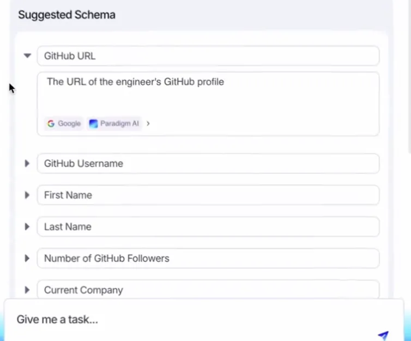The width and height of the screenshot is (411, 341).
Task: Edit the GitHub URL name field
Action: pos(207,56)
